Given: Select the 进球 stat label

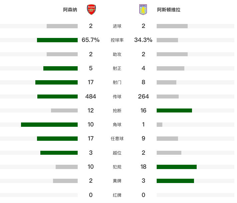Looking at the screenshot, I should coord(117,26).
